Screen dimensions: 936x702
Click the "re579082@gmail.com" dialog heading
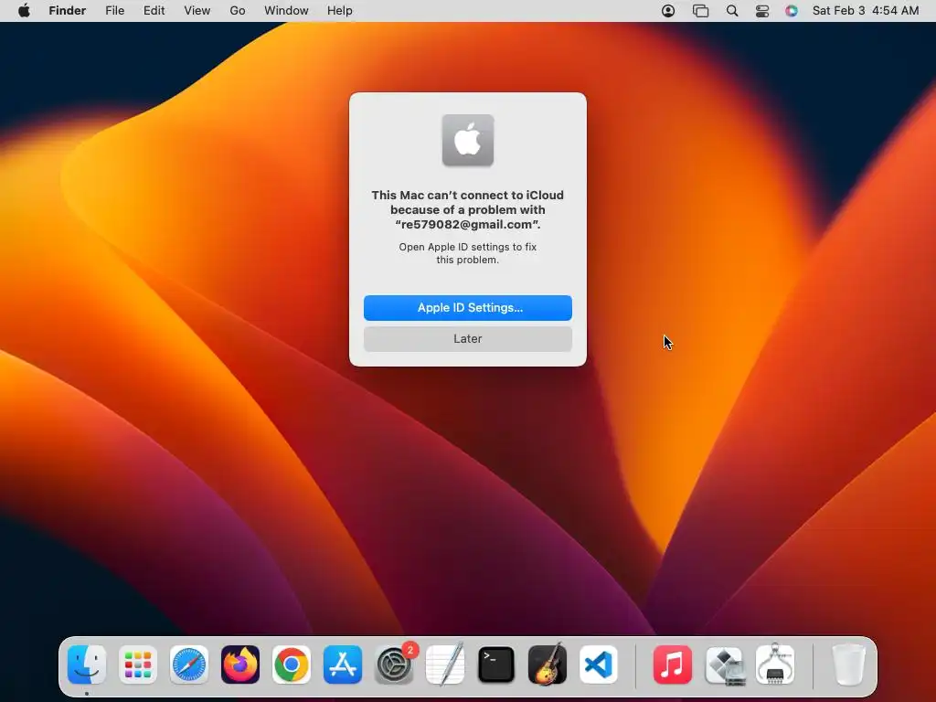point(468,225)
